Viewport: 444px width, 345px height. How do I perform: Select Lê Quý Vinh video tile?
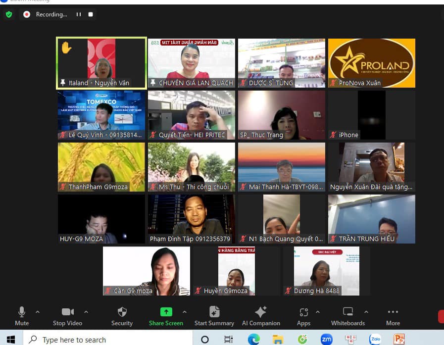click(101, 115)
